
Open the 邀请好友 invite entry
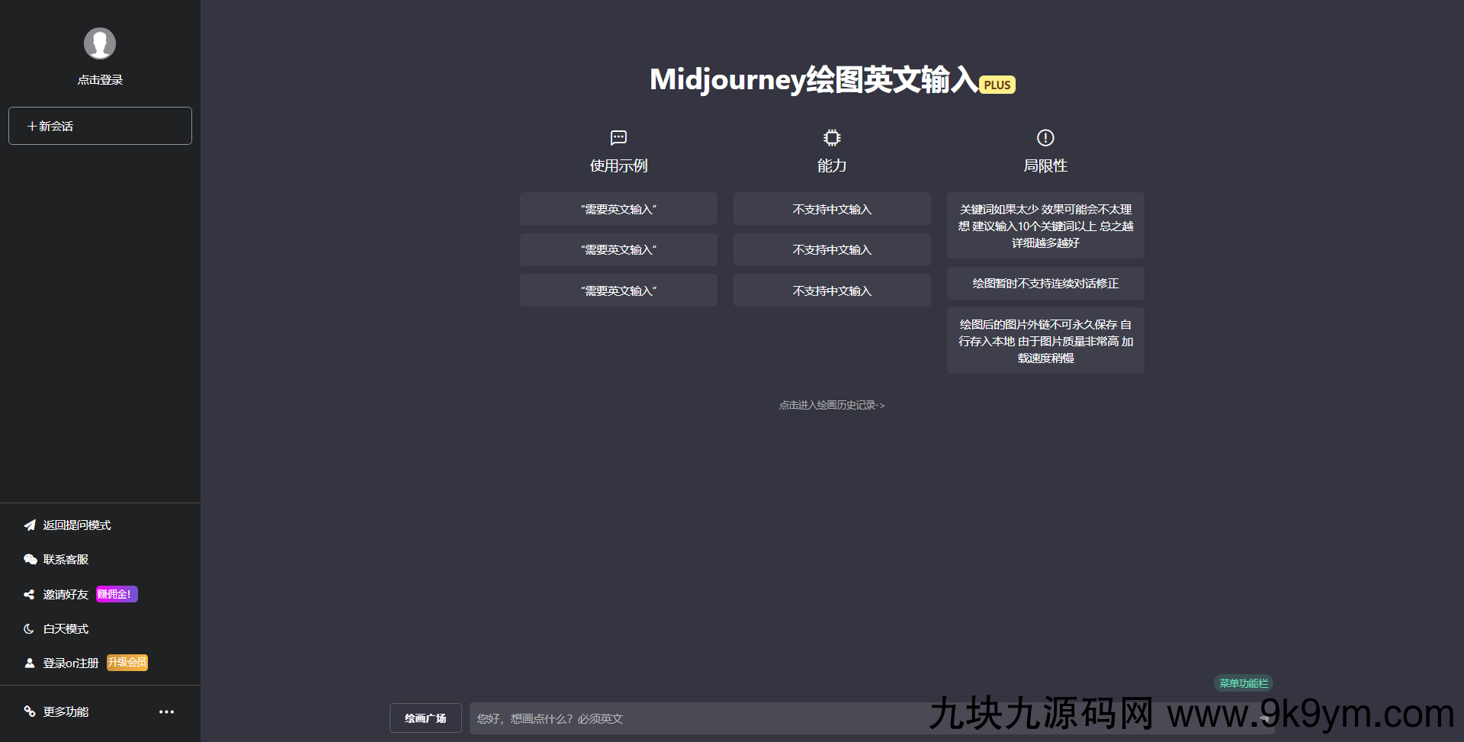[66, 594]
